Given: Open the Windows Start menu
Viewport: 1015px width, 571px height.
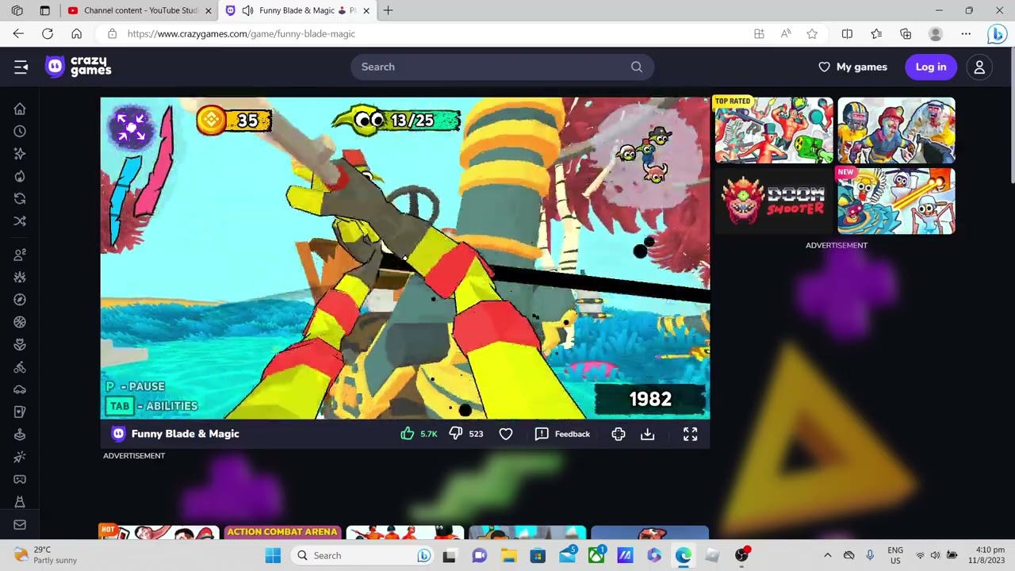Looking at the screenshot, I should click(273, 555).
